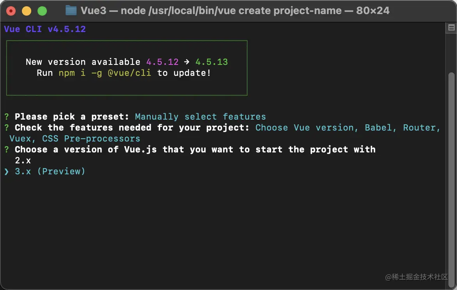Select the 3.x (Preview) version option

coord(50,172)
